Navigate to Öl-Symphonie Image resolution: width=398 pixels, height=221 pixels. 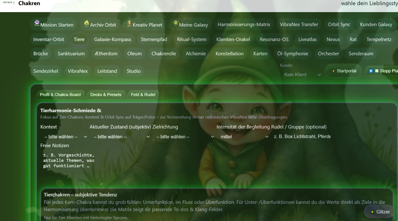click(293, 54)
